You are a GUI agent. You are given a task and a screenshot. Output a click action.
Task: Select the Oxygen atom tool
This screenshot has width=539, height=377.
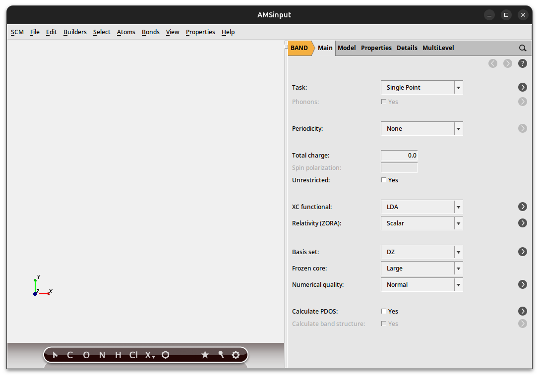pyautogui.click(x=86, y=355)
